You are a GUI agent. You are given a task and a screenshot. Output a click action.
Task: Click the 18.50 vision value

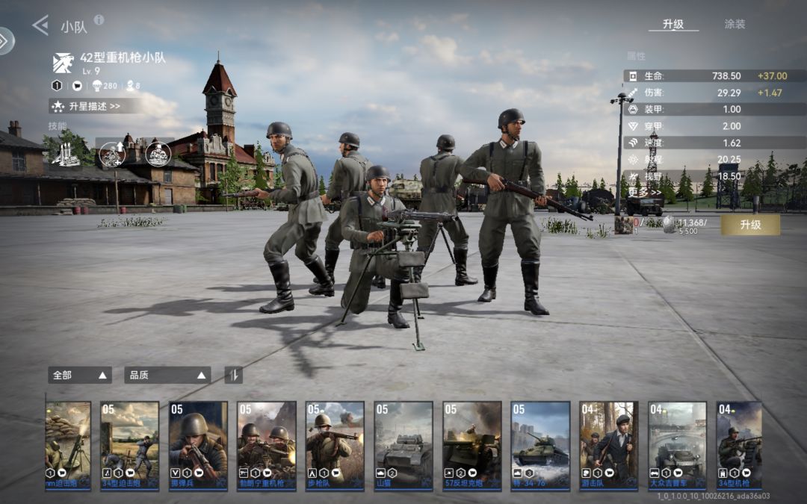click(729, 176)
